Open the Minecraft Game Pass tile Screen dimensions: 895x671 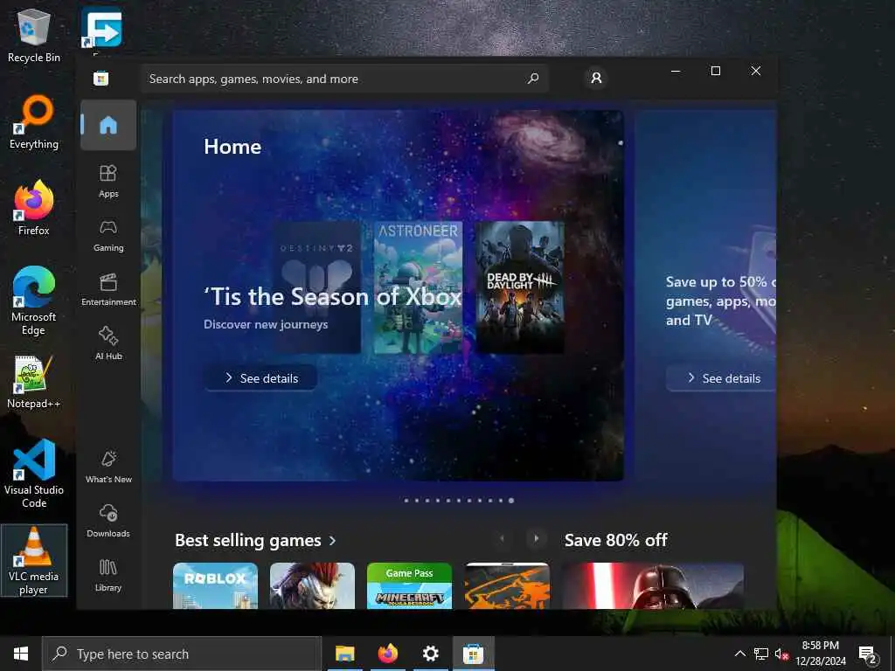coord(409,585)
